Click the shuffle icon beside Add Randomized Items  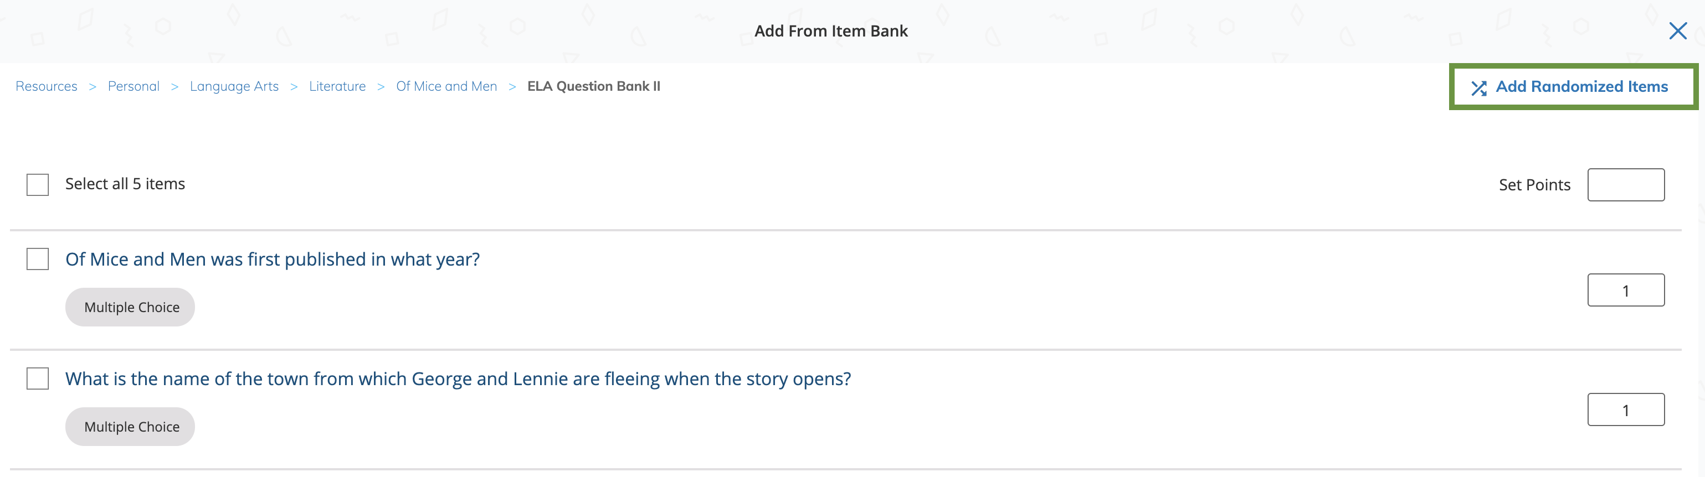tap(1481, 87)
